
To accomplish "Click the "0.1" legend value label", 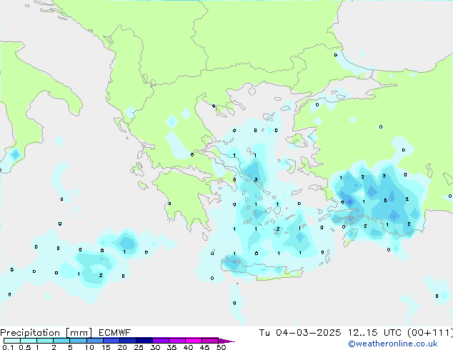I will click(x=8, y=347).
